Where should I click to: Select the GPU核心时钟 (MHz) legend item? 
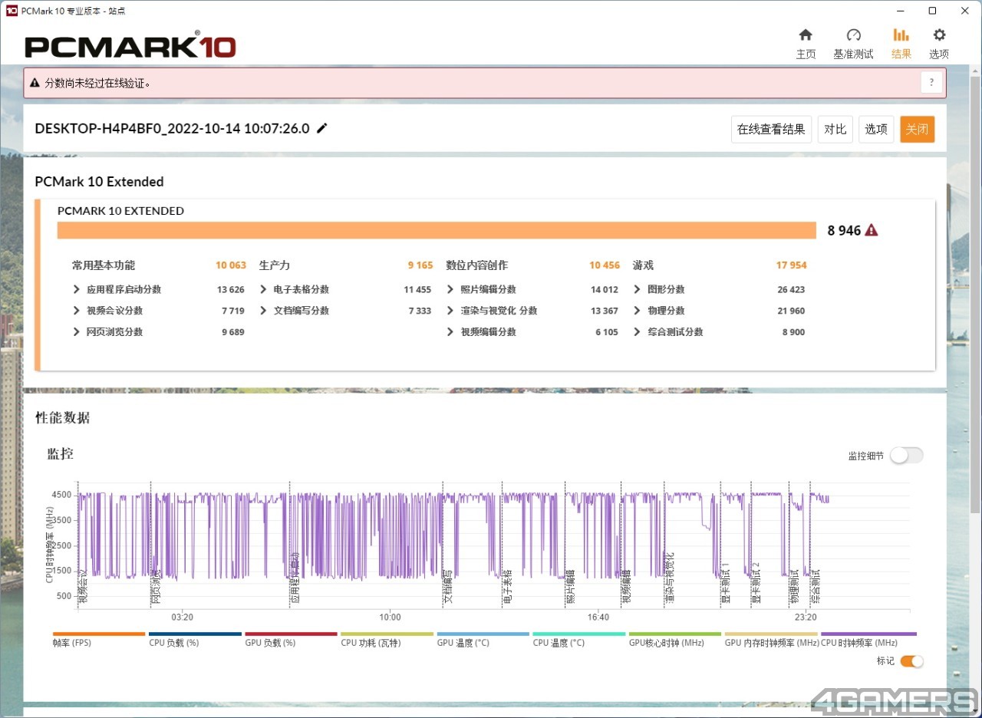coord(675,639)
